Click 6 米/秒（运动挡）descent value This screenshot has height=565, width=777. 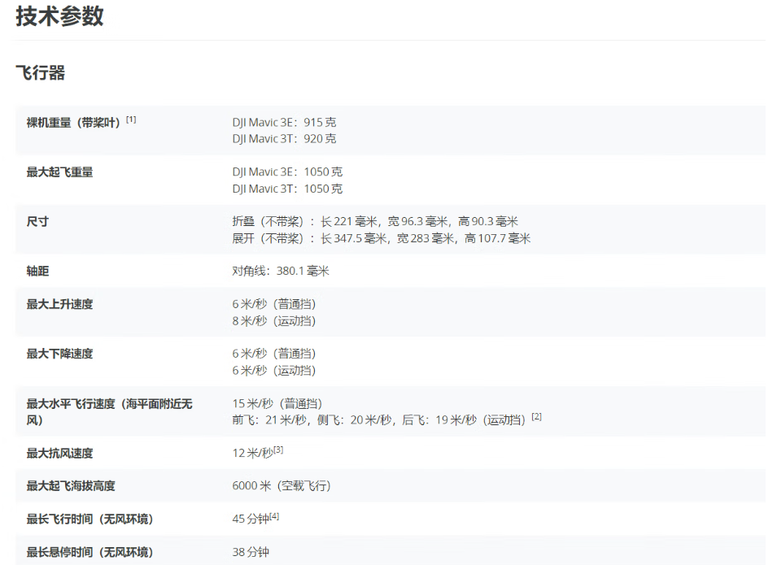[x=274, y=371]
